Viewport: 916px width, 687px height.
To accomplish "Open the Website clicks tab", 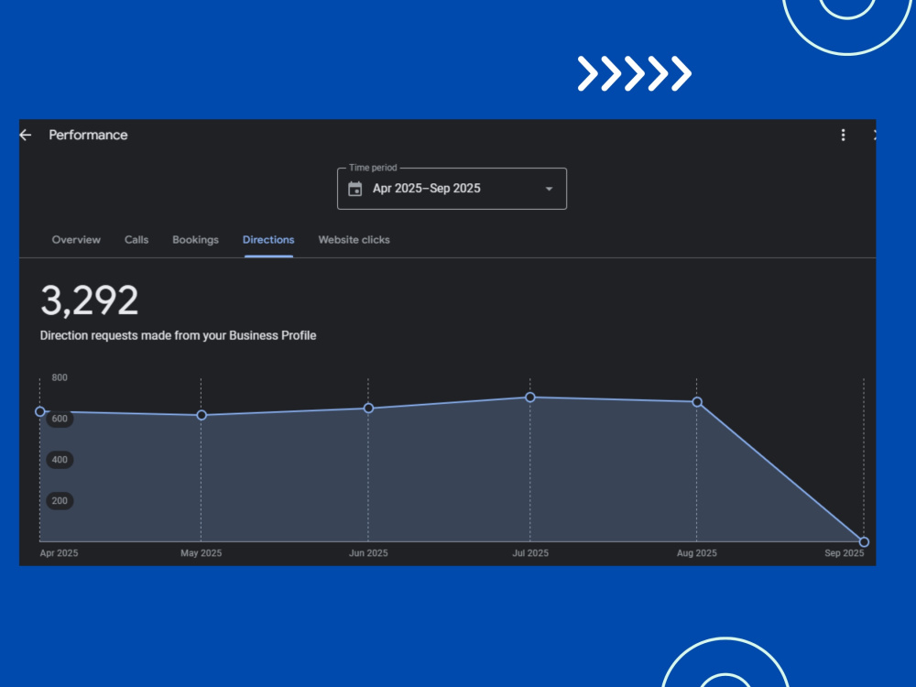I will pos(354,240).
